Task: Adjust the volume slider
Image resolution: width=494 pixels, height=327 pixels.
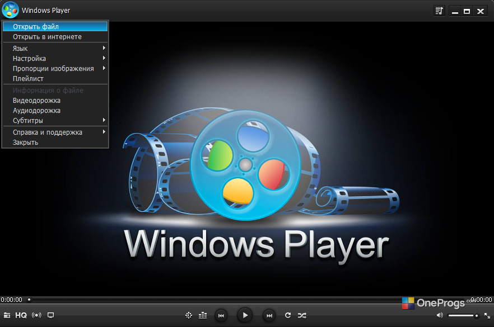Action: pos(463,315)
